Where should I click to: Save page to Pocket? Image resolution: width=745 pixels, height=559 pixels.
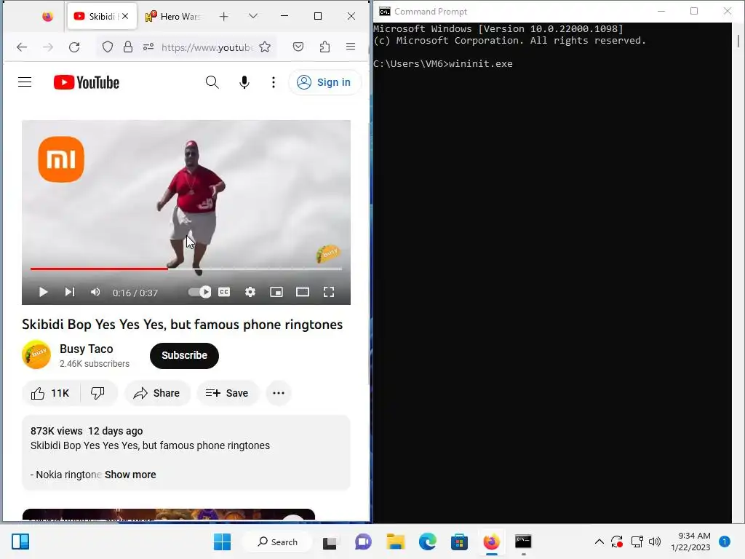[298, 47]
